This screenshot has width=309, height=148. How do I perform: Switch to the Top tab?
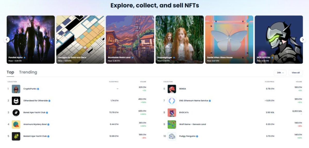(10, 72)
